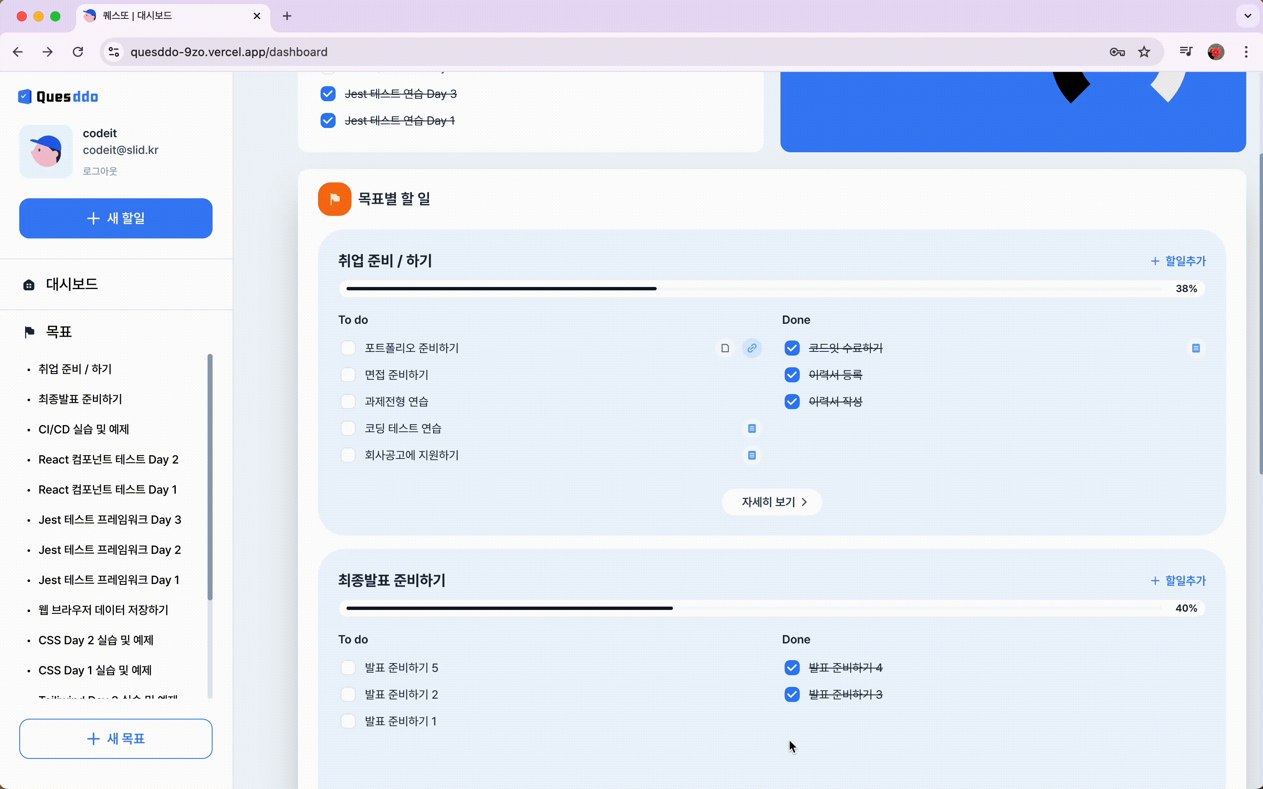Mark 발표 준비하기 1 as done
The height and width of the screenshot is (789, 1263).
348,721
